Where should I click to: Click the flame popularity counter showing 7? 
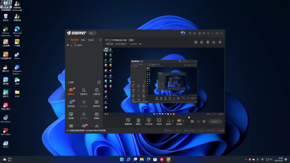[x=141, y=44]
